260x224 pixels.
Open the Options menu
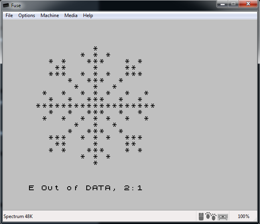27,15
